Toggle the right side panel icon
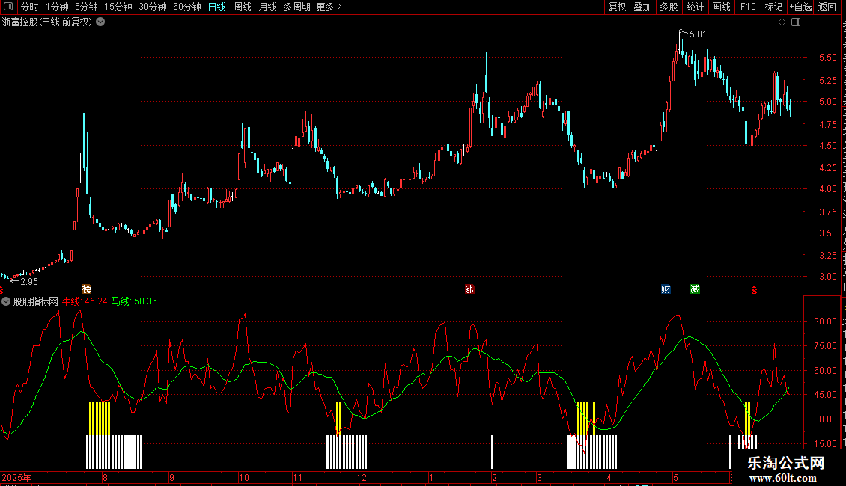The height and width of the screenshot is (486, 846). (796, 22)
